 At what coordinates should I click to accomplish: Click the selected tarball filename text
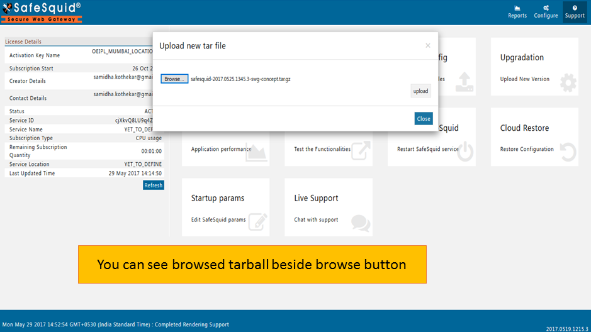coord(240,79)
